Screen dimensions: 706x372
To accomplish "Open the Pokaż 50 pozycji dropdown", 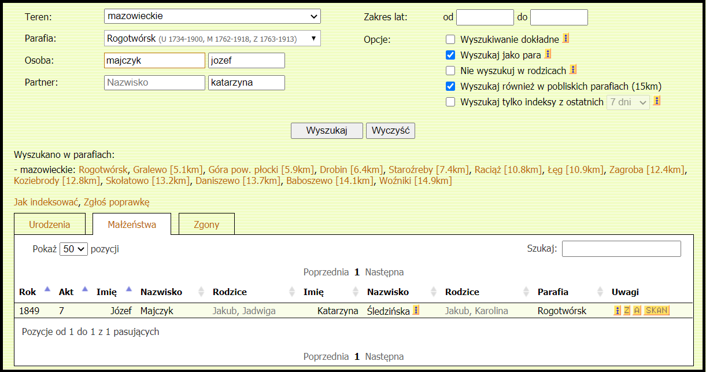I will pyautogui.click(x=73, y=249).
